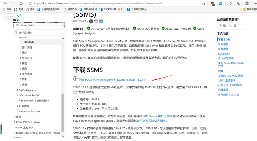The width and height of the screenshot is (257, 141).
Task: Open the 酒店热点 bookmark
Action: point(70,9)
